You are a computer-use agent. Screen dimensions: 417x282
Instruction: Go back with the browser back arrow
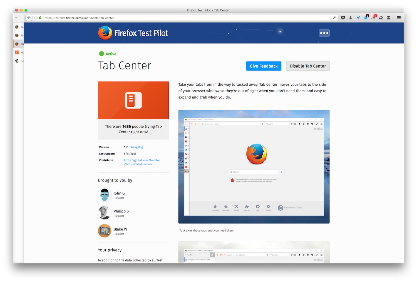pos(29,18)
